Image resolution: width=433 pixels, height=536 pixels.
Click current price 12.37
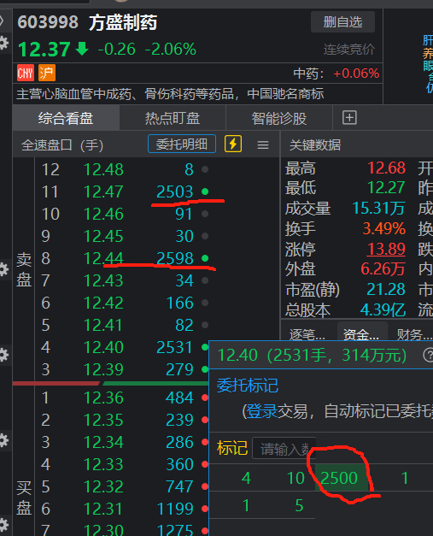point(44,50)
